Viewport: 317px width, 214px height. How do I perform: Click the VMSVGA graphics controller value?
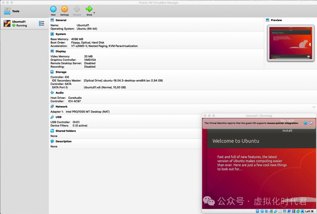point(90,60)
